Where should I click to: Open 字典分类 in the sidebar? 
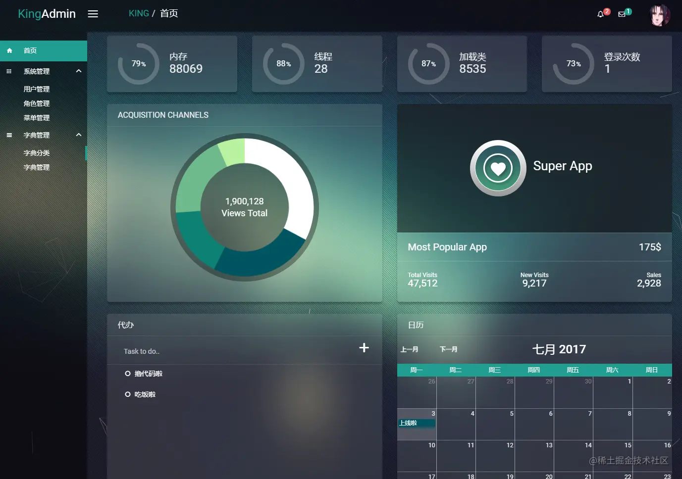click(37, 153)
